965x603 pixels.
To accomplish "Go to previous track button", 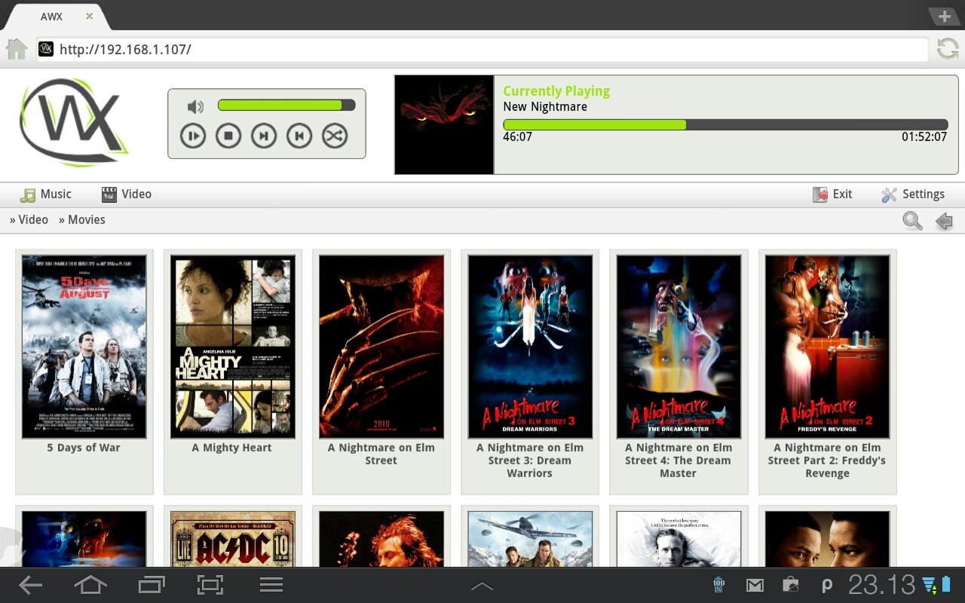I will [299, 136].
